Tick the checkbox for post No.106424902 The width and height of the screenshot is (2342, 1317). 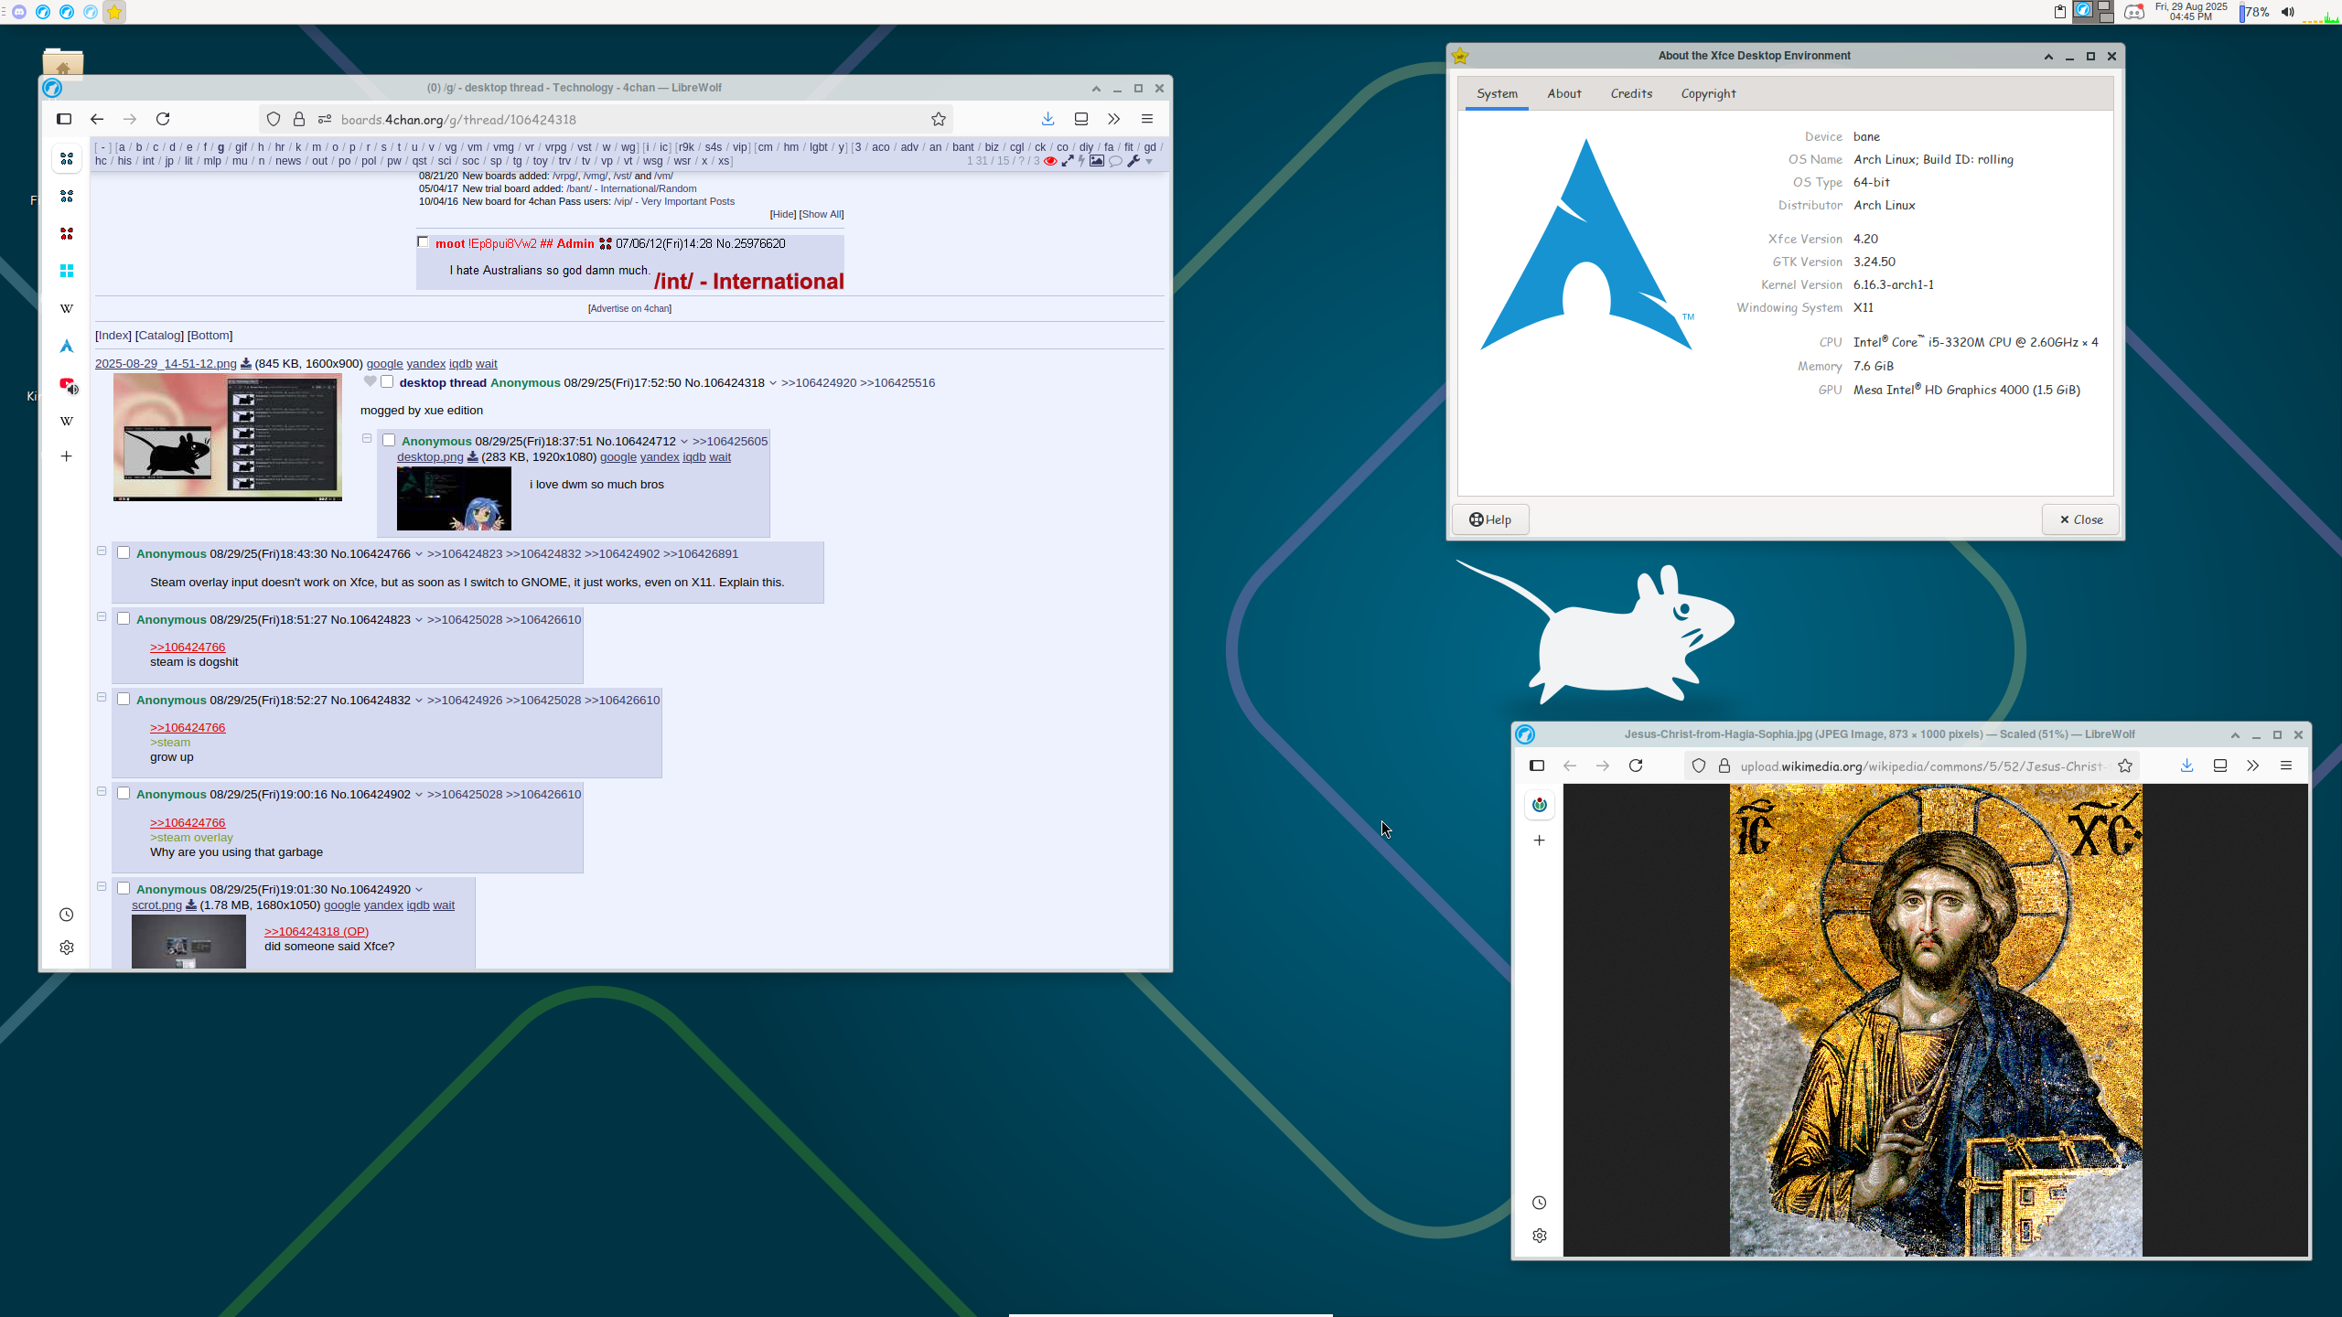(124, 793)
